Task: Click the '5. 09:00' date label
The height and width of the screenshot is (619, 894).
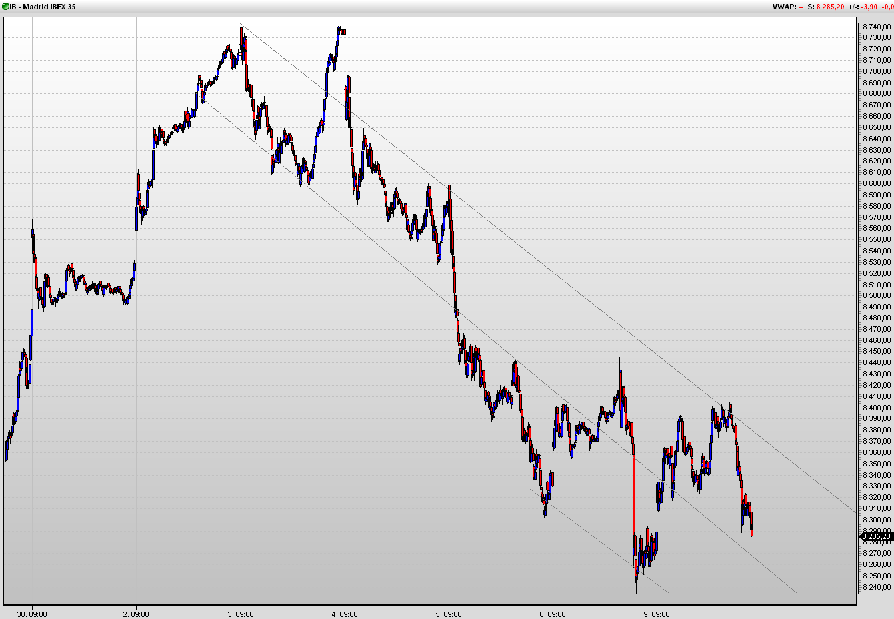Action: 449,614
